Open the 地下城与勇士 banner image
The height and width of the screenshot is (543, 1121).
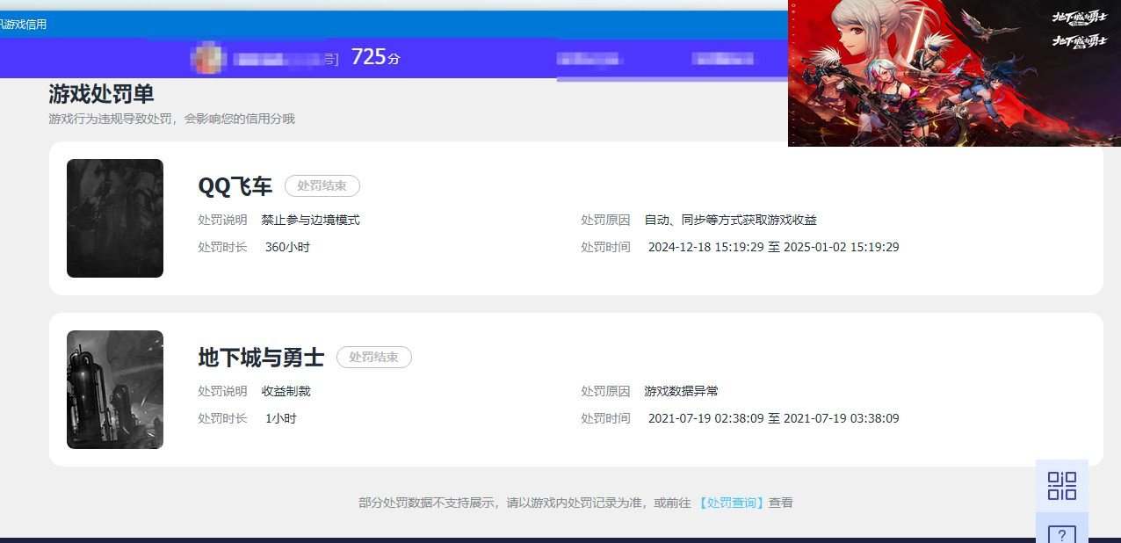pyautogui.click(x=954, y=73)
